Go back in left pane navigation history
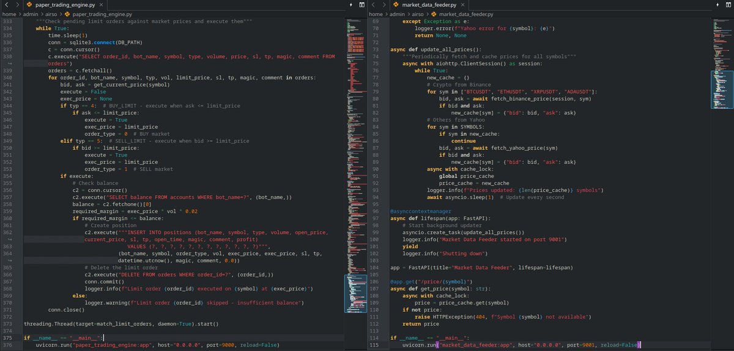 7,4
